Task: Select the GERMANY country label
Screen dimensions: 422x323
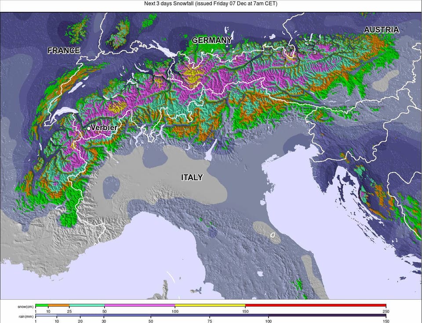Action: point(211,40)
